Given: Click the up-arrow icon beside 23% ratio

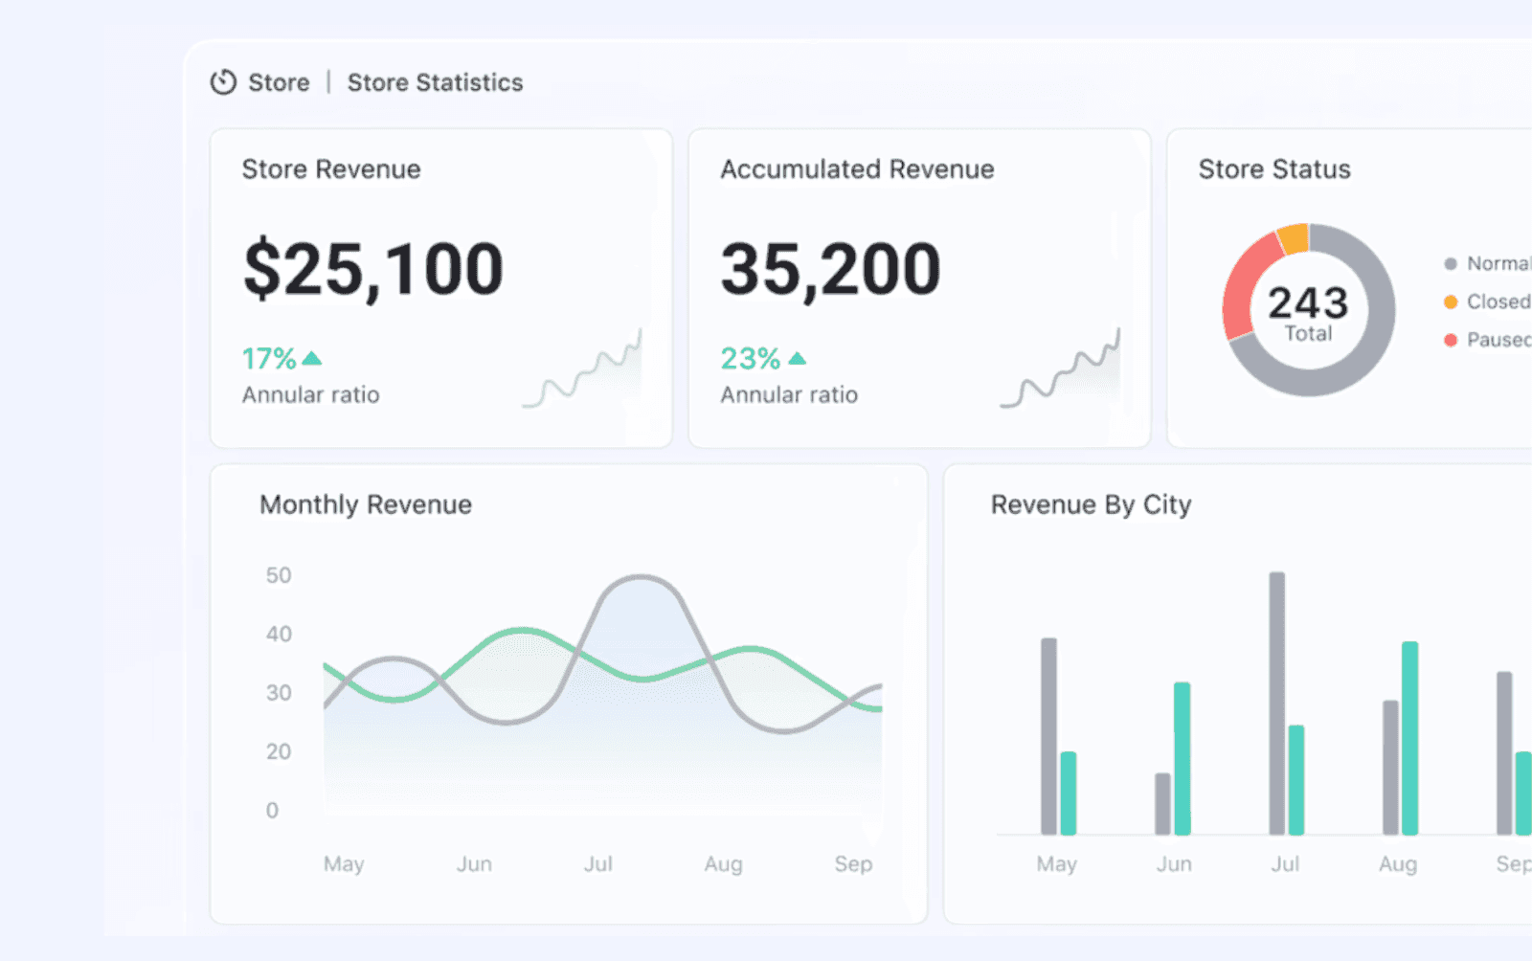Looking at the screenshot, I should (x=797, y=358).
